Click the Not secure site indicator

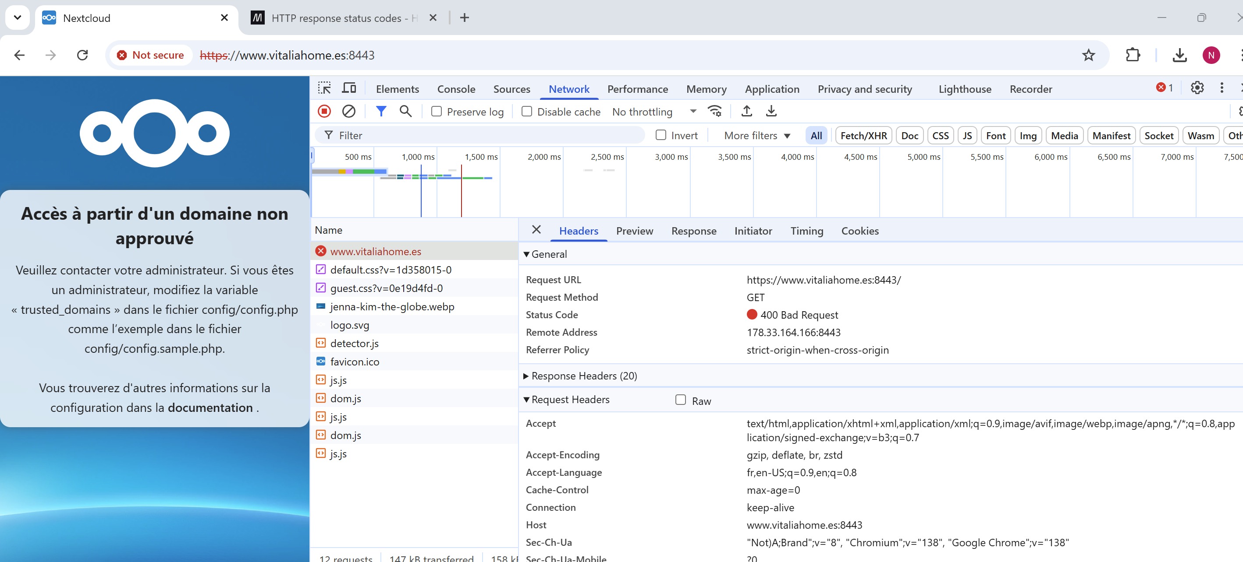tap(150, 55)
